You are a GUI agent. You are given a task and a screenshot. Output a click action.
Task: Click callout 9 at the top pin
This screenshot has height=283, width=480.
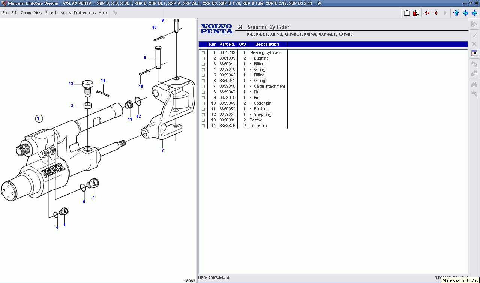point(162,20)
